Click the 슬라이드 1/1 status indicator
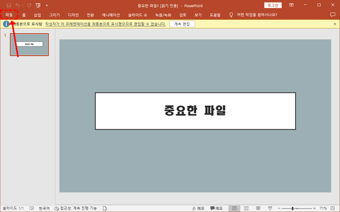The height and width of the screenshot is (212, 340). tap(13, 208)
